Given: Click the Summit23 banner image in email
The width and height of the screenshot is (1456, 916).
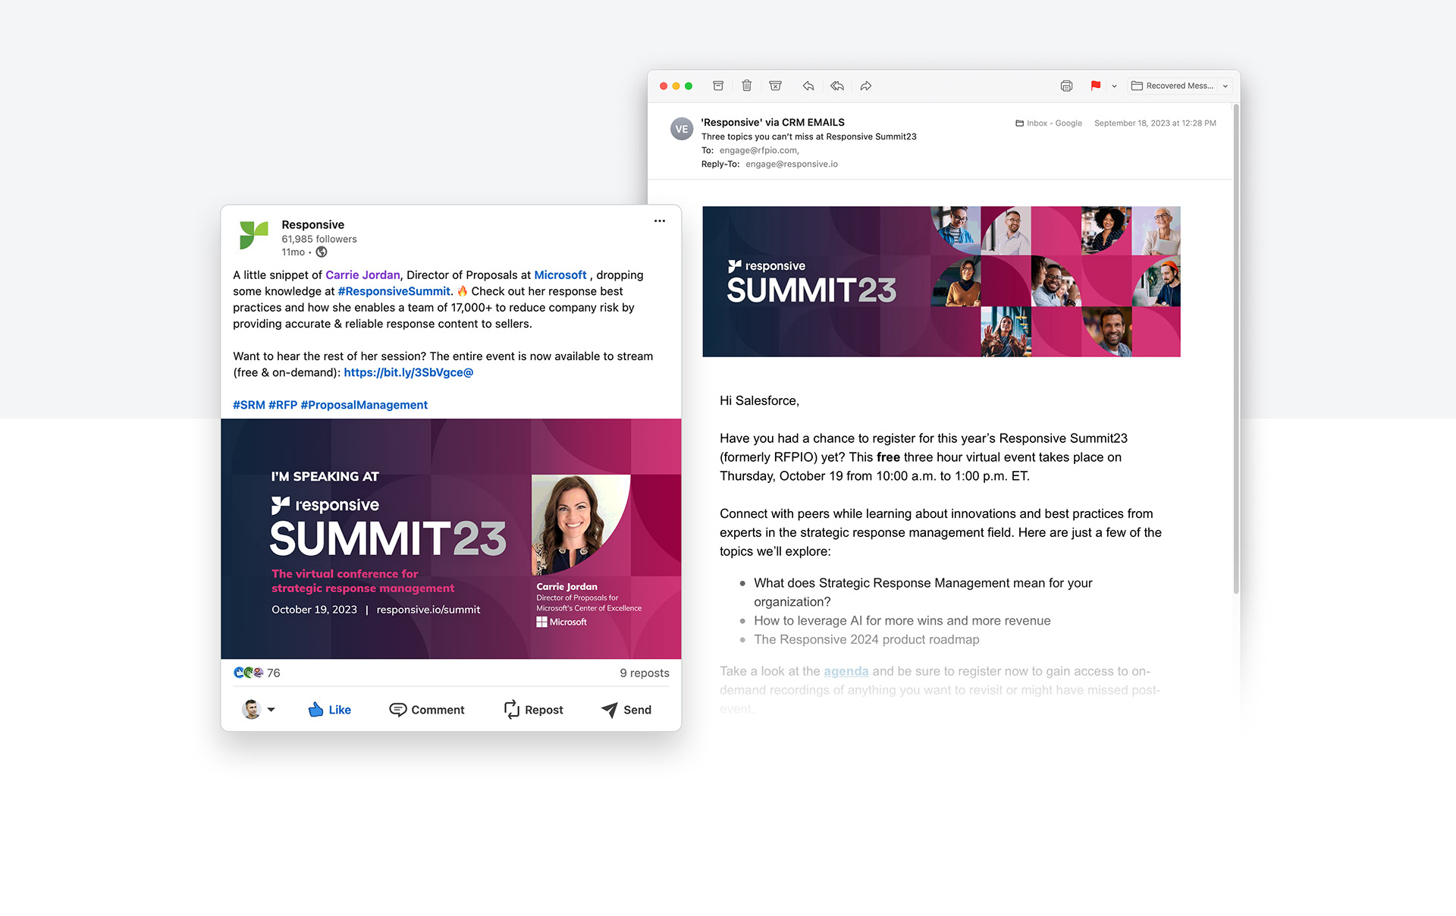Looking at the screenshot, I should pyautogui.click(x=941, y=281).
